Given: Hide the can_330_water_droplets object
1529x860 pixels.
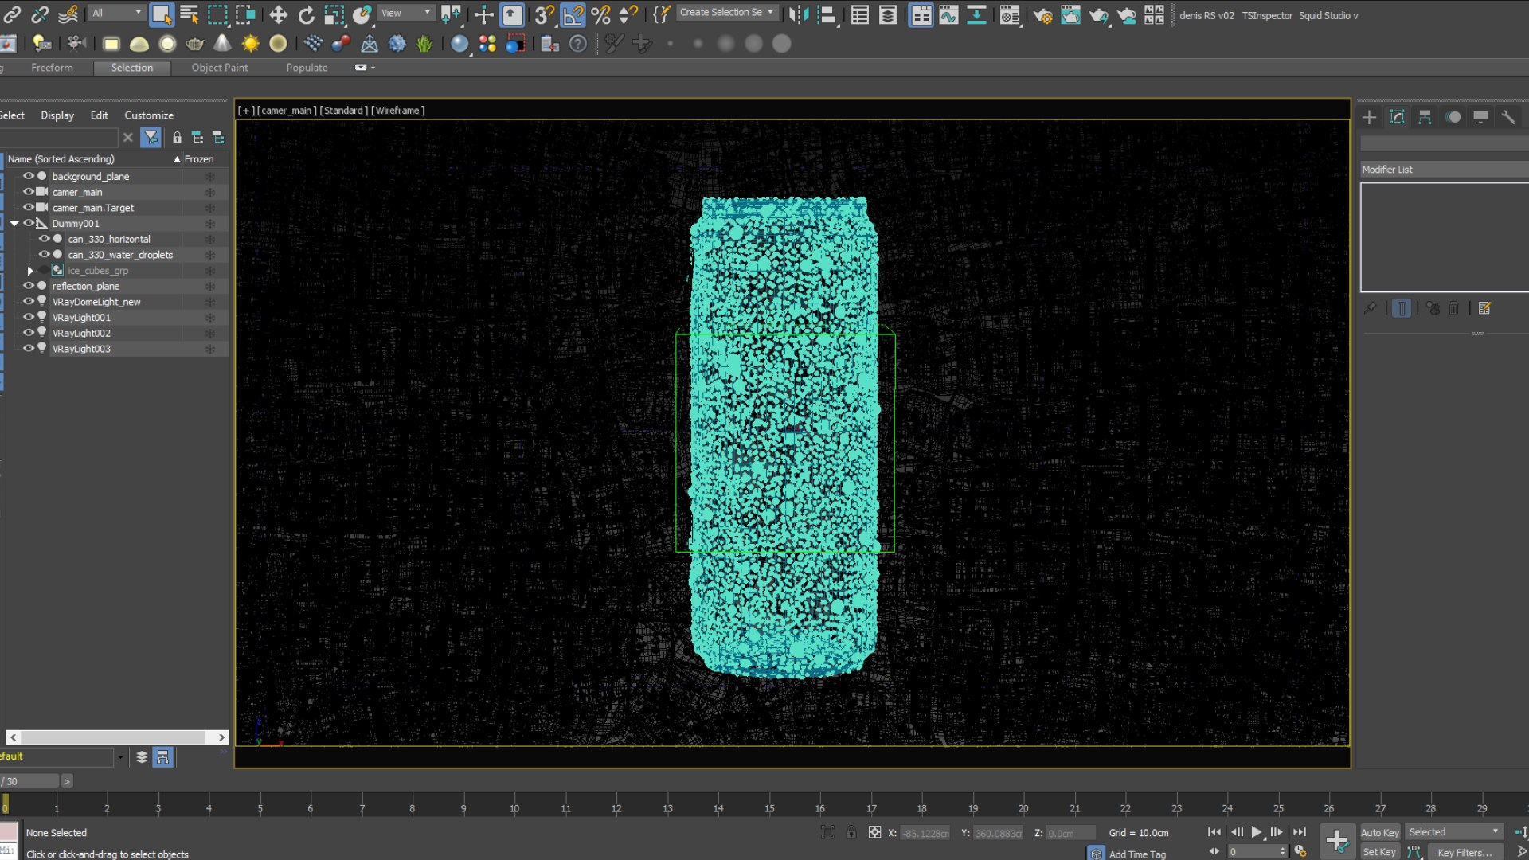Looking at the screenshot, I should tap(45, 255).
